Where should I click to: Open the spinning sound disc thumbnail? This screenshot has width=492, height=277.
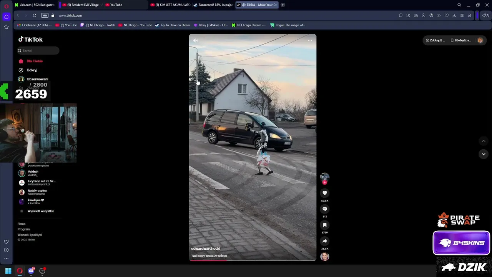[x=325, y=257]
